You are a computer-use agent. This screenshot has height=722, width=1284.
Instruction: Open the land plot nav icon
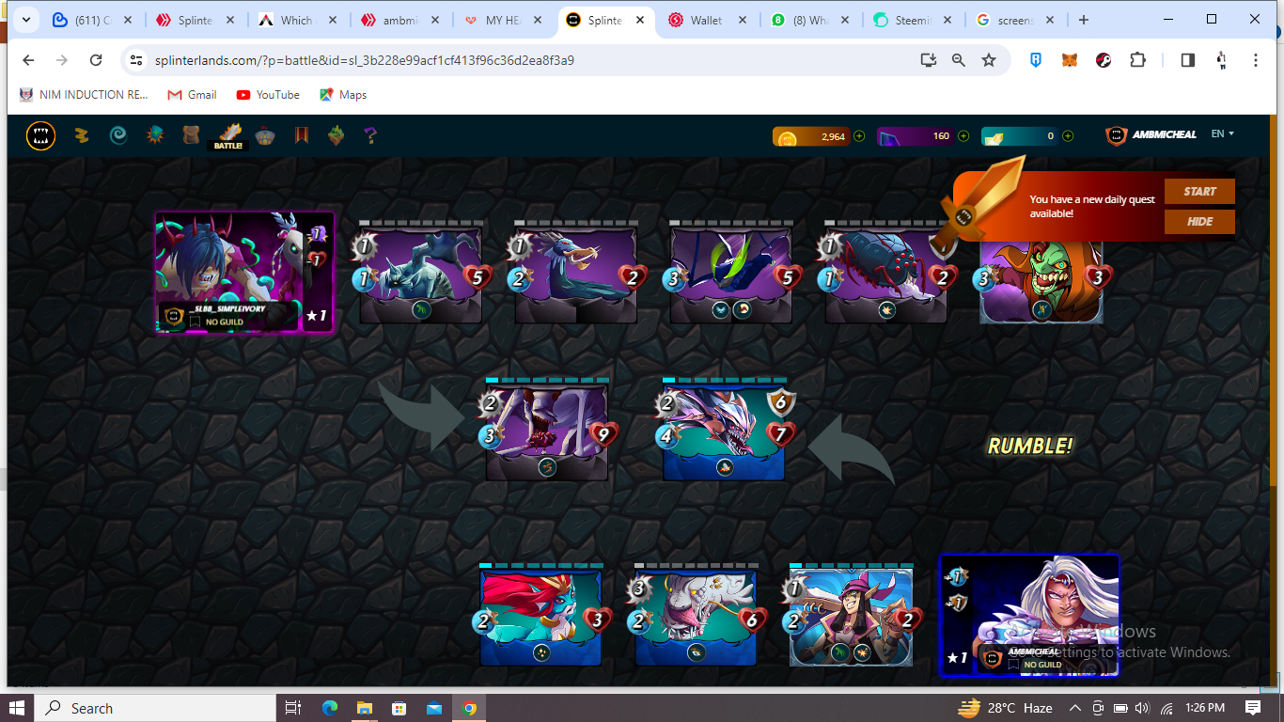tap(336, 135)
